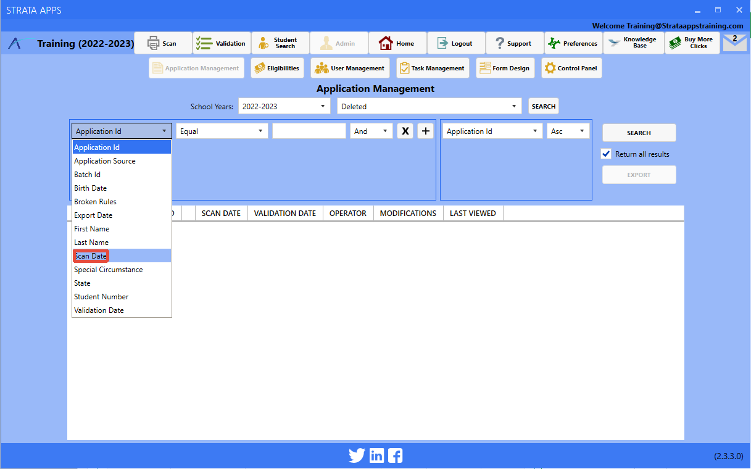The height and width of the screenshot is (469, 751).
Task: Sort by VALIDATION DATE column header
Action: point(285,213)
